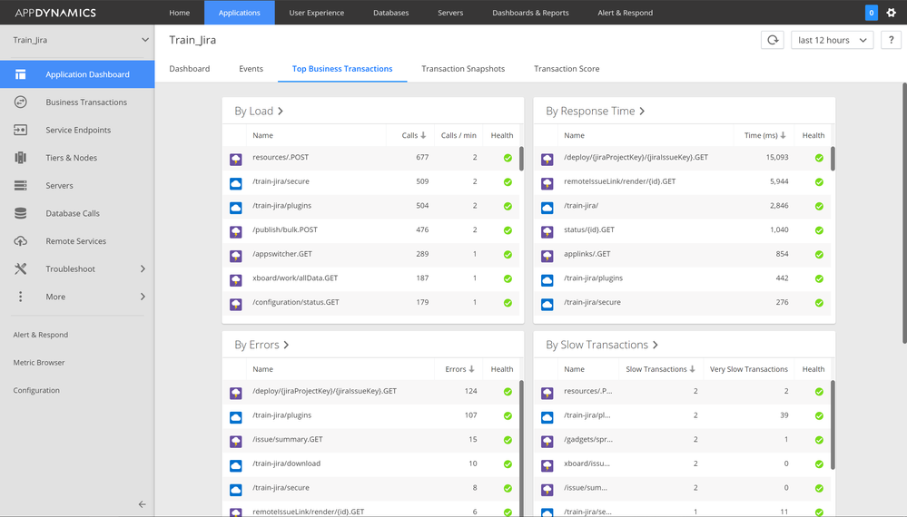907x517 pixels.
Task: Open the notifications badge showing 0
Action: click(x=871, y=12)
